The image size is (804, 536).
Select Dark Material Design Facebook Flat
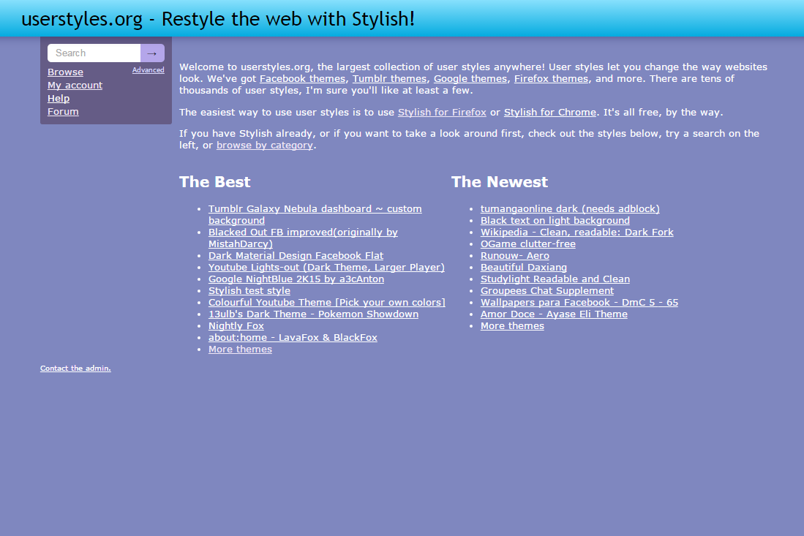[x=296, y=256]
